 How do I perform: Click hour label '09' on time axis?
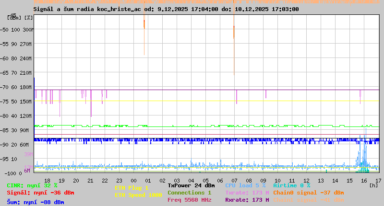(263, 181)
